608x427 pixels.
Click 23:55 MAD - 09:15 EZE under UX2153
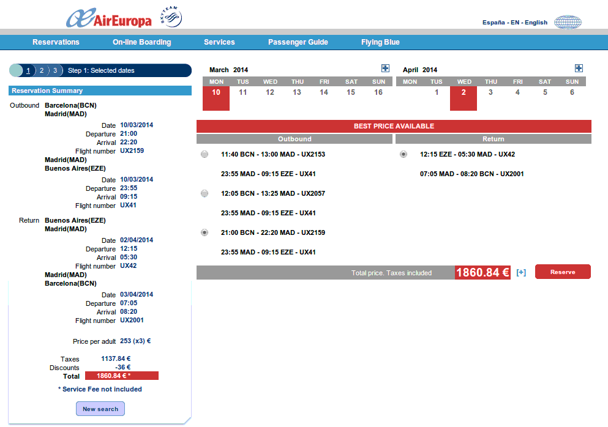pos(268,174)
